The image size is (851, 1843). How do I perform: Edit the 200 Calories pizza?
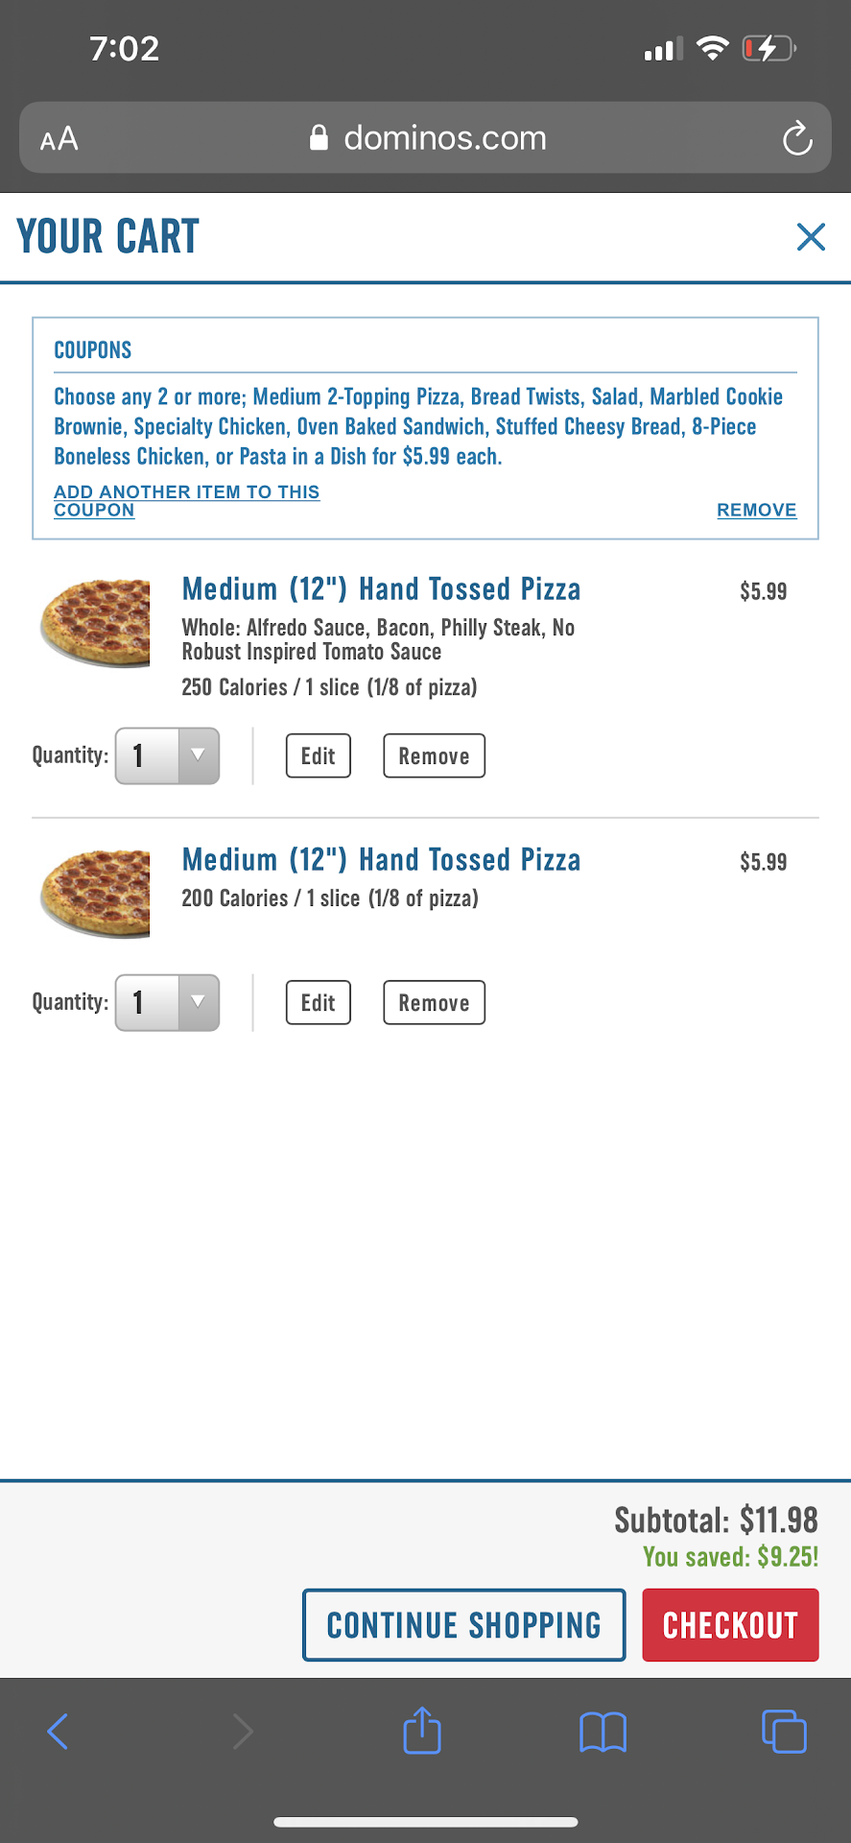tap(319, 1003)
